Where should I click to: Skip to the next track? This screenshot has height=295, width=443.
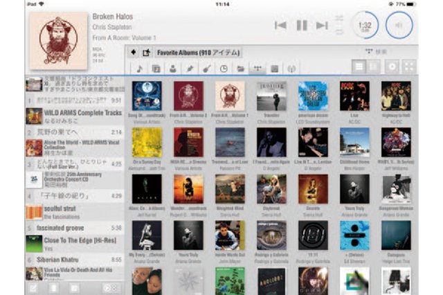tap(322, 26)
